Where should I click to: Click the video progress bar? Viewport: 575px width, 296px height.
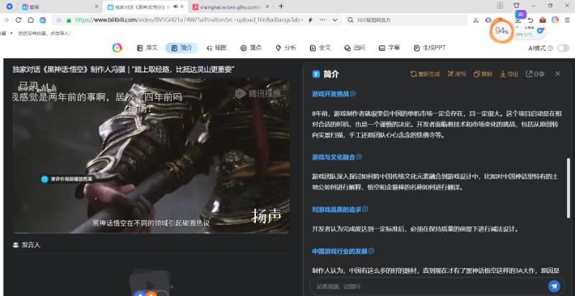tap(151, 232)
